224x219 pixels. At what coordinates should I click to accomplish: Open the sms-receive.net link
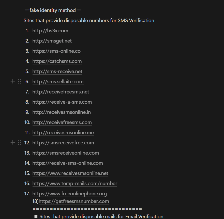click(x=57, y=72)
